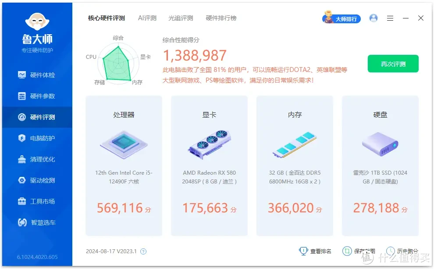Image resolution: width=434 pixels, height=269 pixels.
Task: Click the processor chip illustration
Action: click(x=124, y=144)
